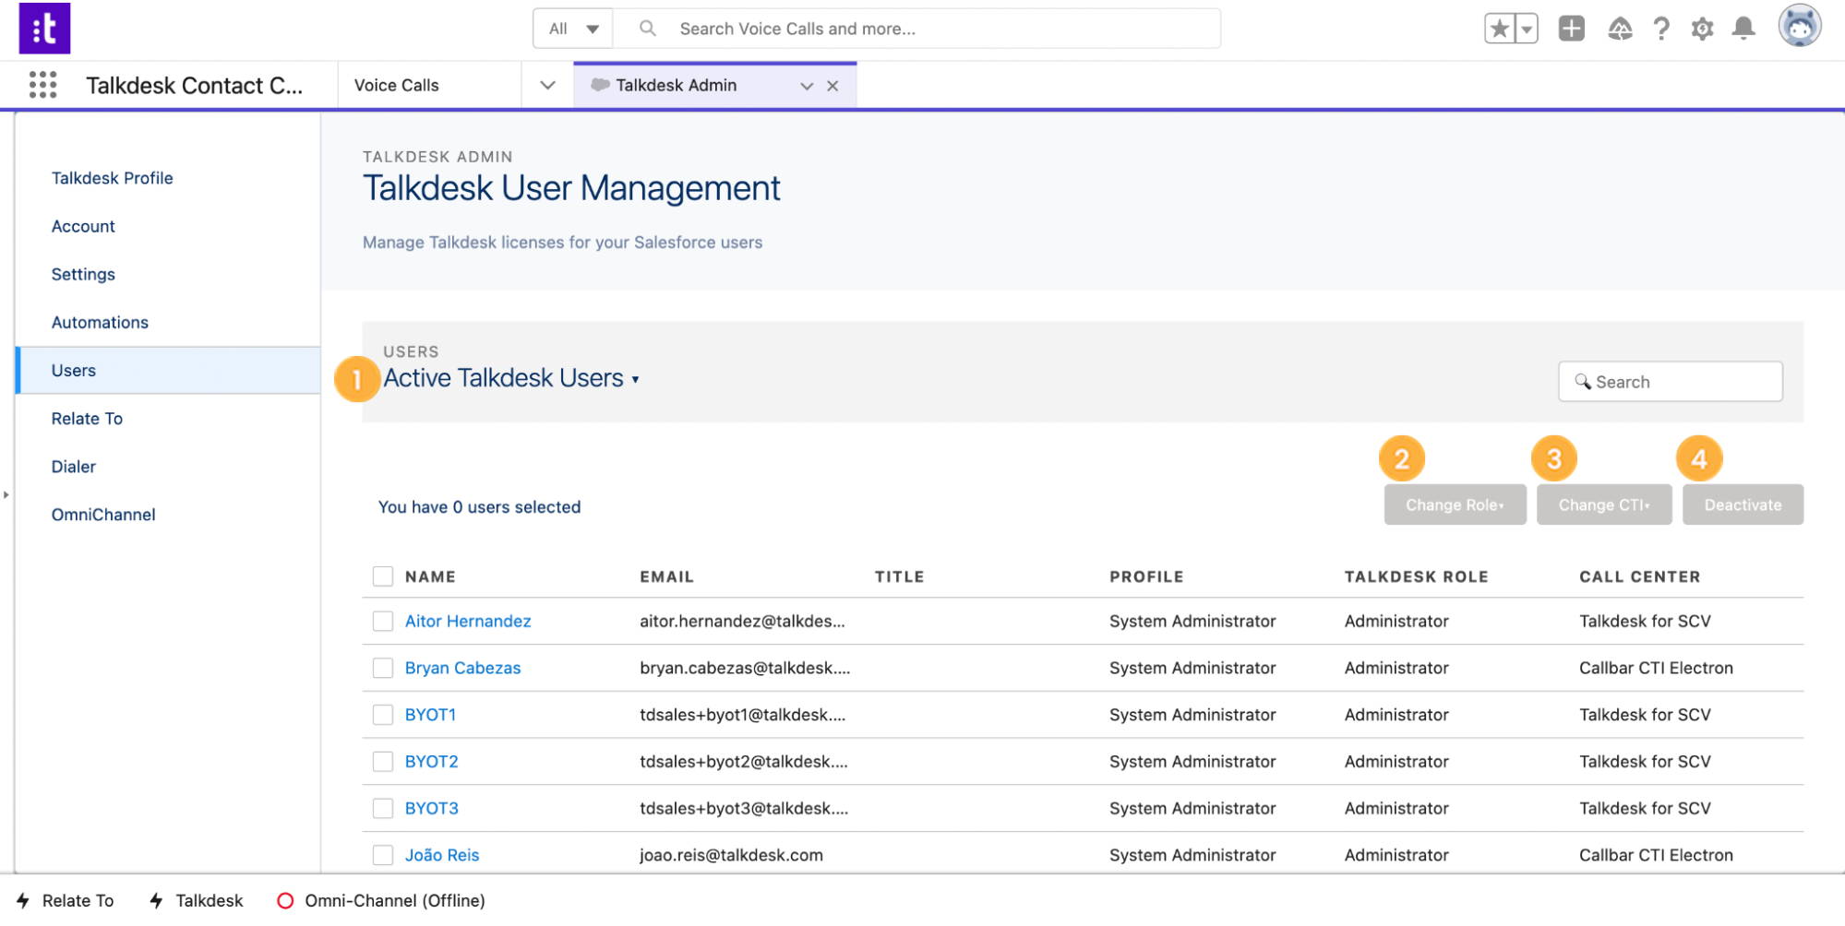
Task: Open Dialer in the sidebar
Action: coord(74,467)
